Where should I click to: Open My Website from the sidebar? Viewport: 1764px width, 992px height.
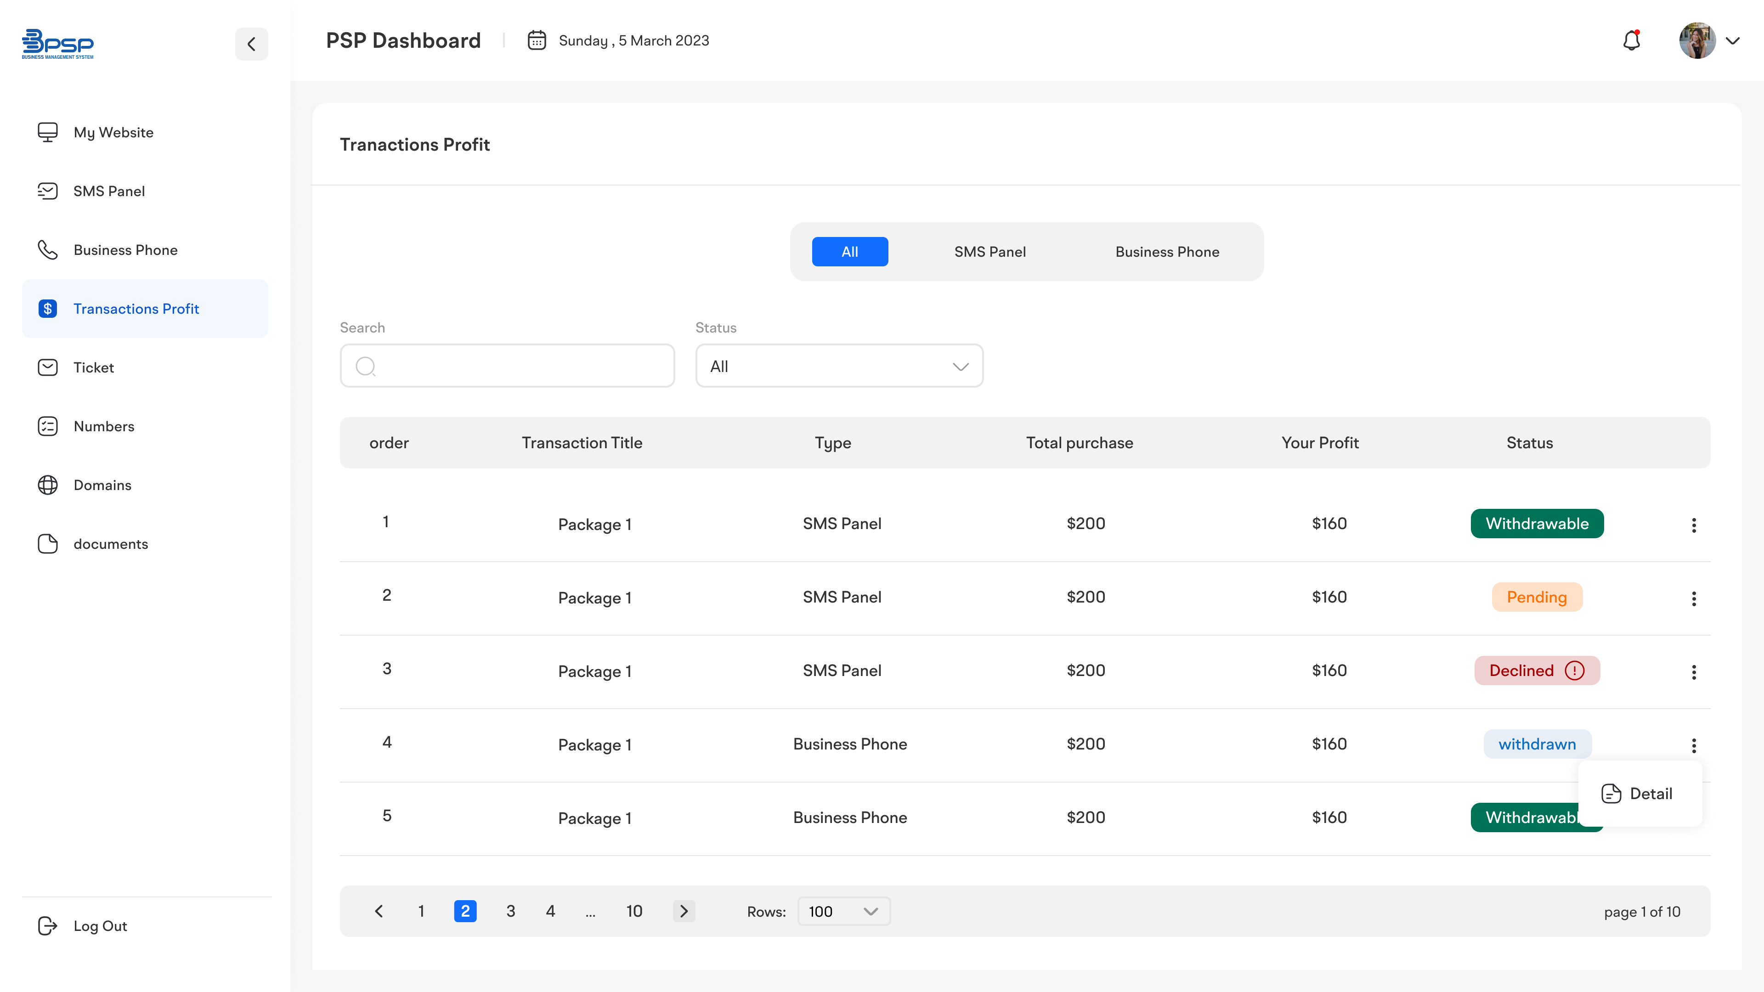pyautogui.click(x=113, y=132)
